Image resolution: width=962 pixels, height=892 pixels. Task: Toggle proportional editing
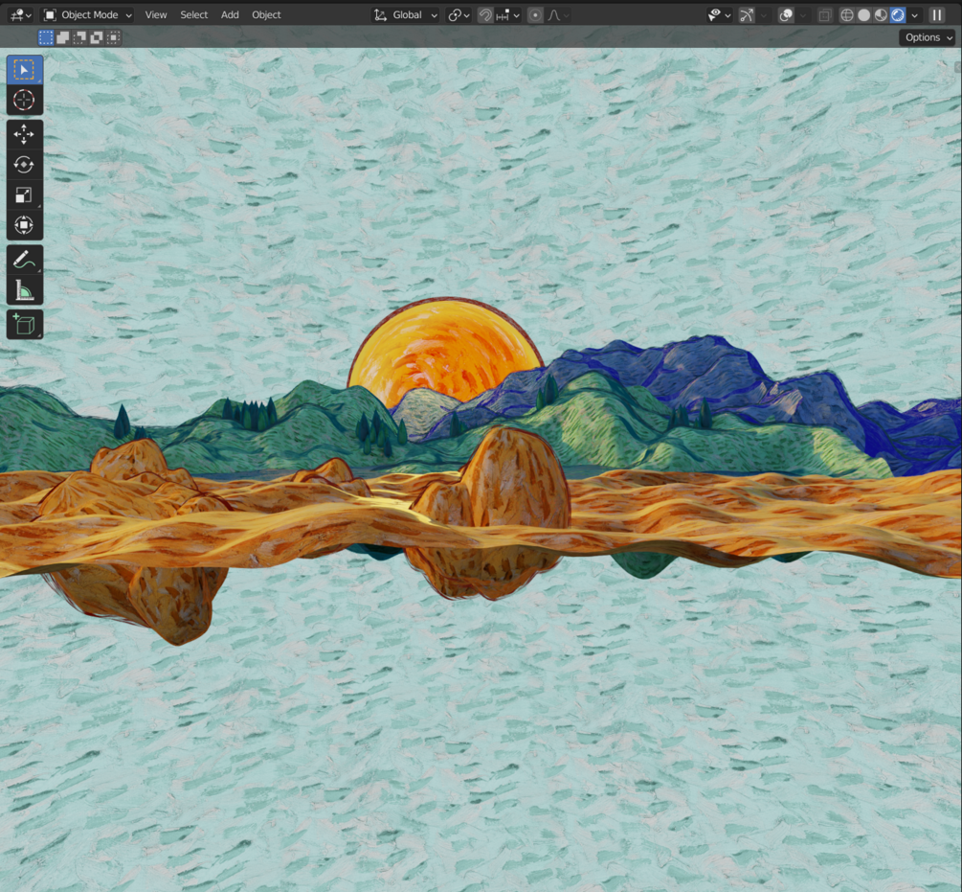[x=535, y=14]
